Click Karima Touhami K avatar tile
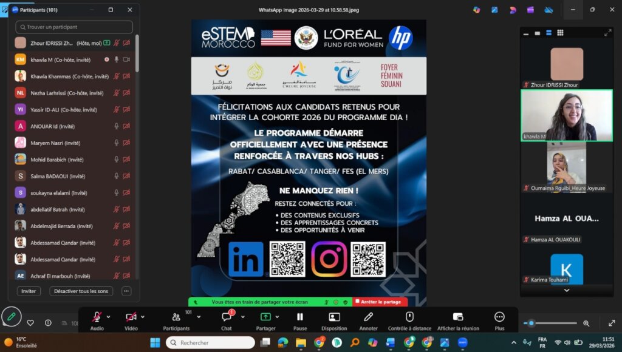 pos(567,269)
